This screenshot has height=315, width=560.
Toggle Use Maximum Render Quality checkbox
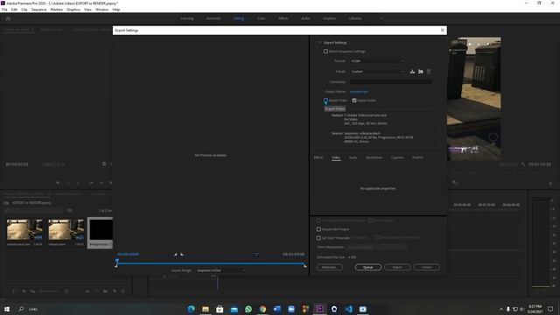pyautogui.click(x=318, y=220)
